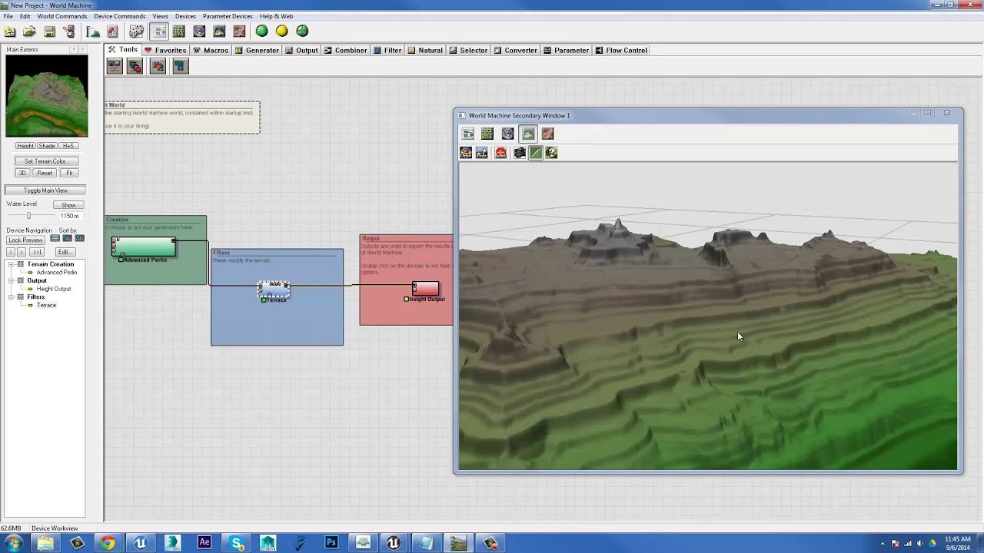The width and height of the screenshot is (984, 553).
Task: Select the Natural devices tab
Action: [x=425, y=50]
